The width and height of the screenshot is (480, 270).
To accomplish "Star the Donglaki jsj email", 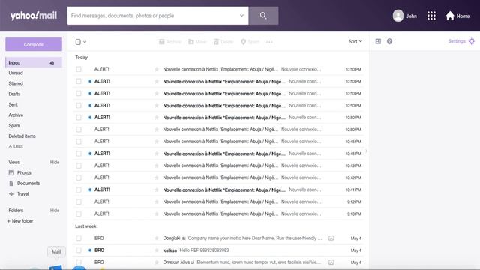I will pyautogui.click(x=157, y=238).
